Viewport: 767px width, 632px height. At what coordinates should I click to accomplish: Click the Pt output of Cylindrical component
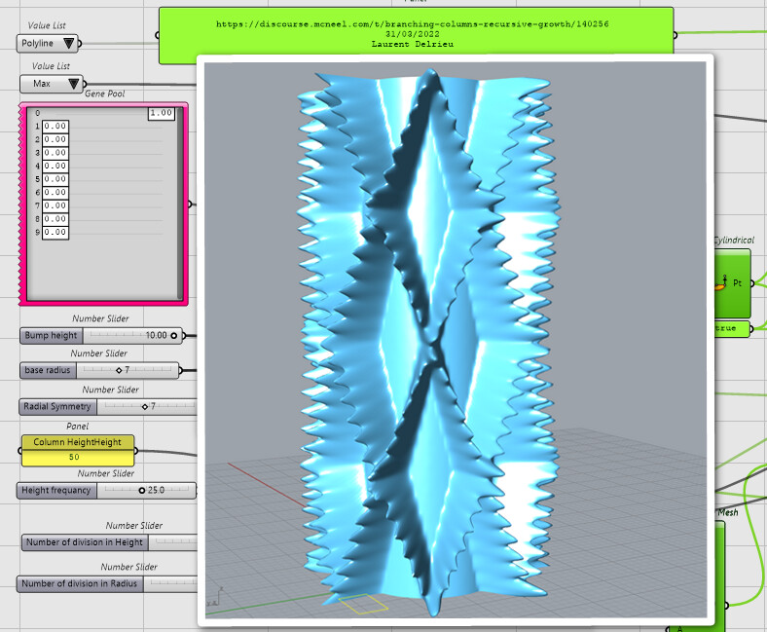tap(737, 283)
